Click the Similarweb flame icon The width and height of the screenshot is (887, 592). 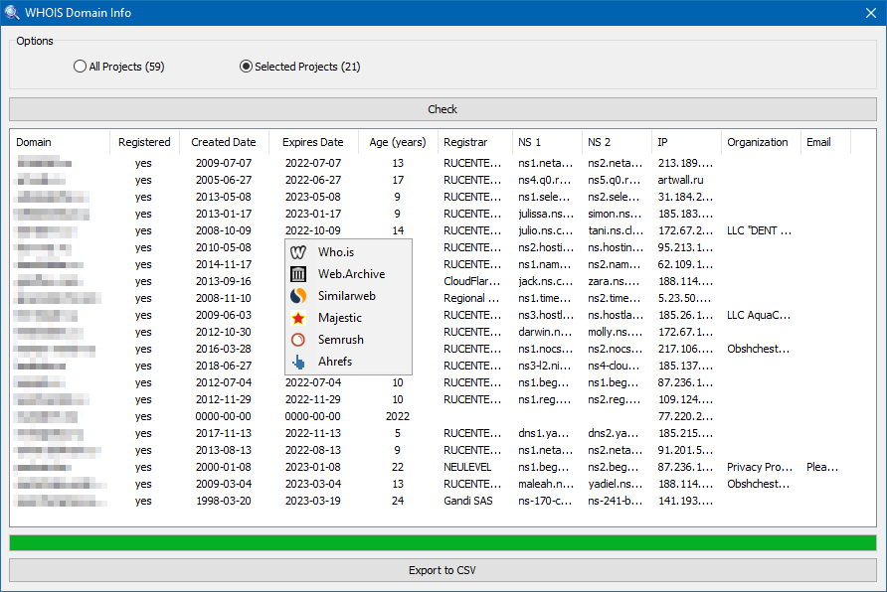point(297,296)
